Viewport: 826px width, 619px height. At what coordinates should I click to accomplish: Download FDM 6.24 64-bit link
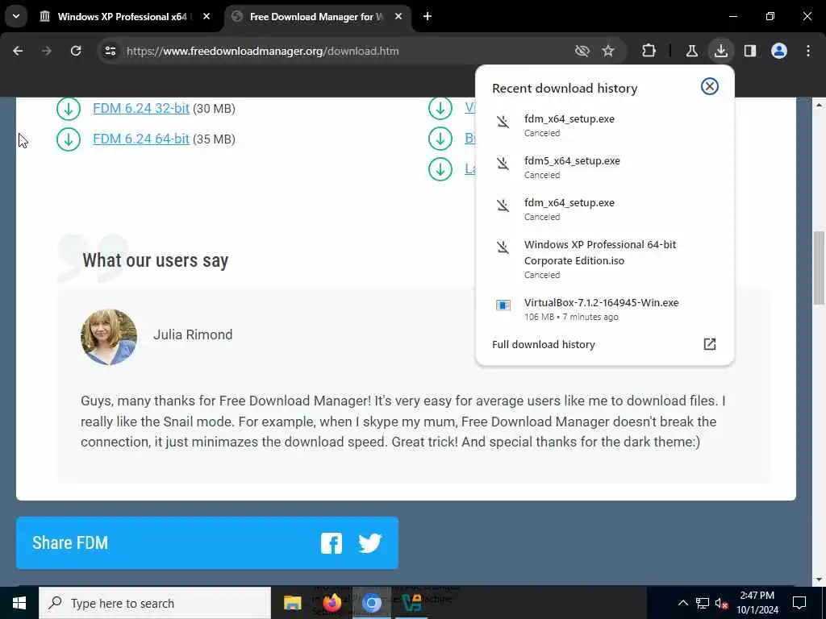point(140,139)
